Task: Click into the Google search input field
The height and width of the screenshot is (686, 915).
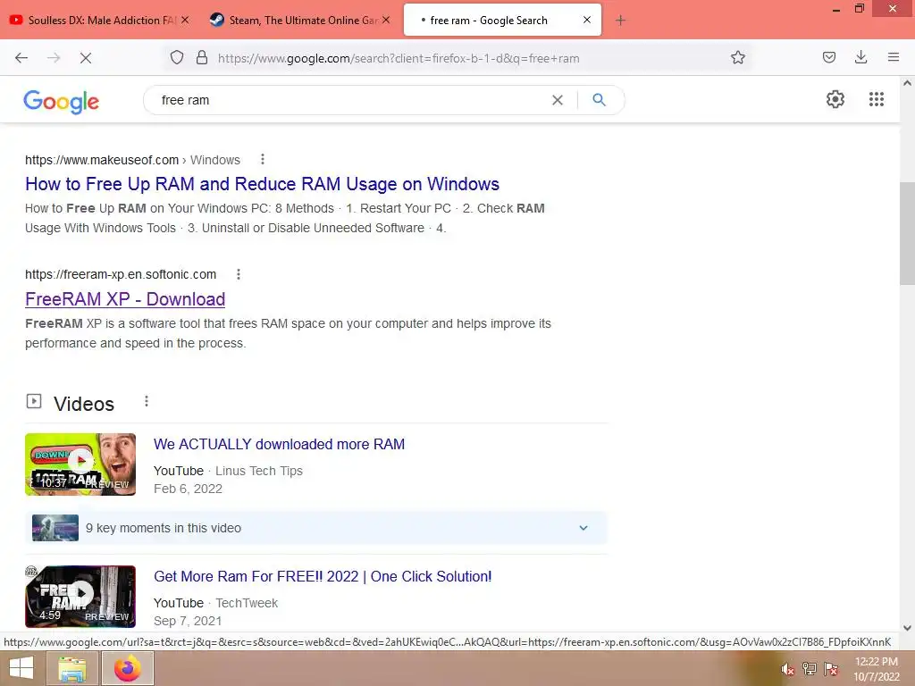Action: 350,100
